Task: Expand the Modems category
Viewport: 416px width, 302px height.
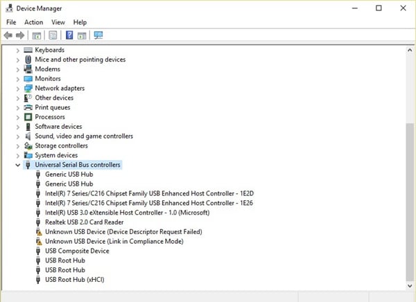Action: pyautogui.click(x=18, y=69)
